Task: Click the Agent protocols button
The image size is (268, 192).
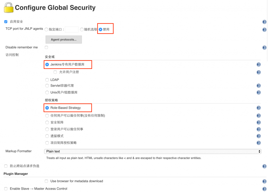Action: [64, 39]
